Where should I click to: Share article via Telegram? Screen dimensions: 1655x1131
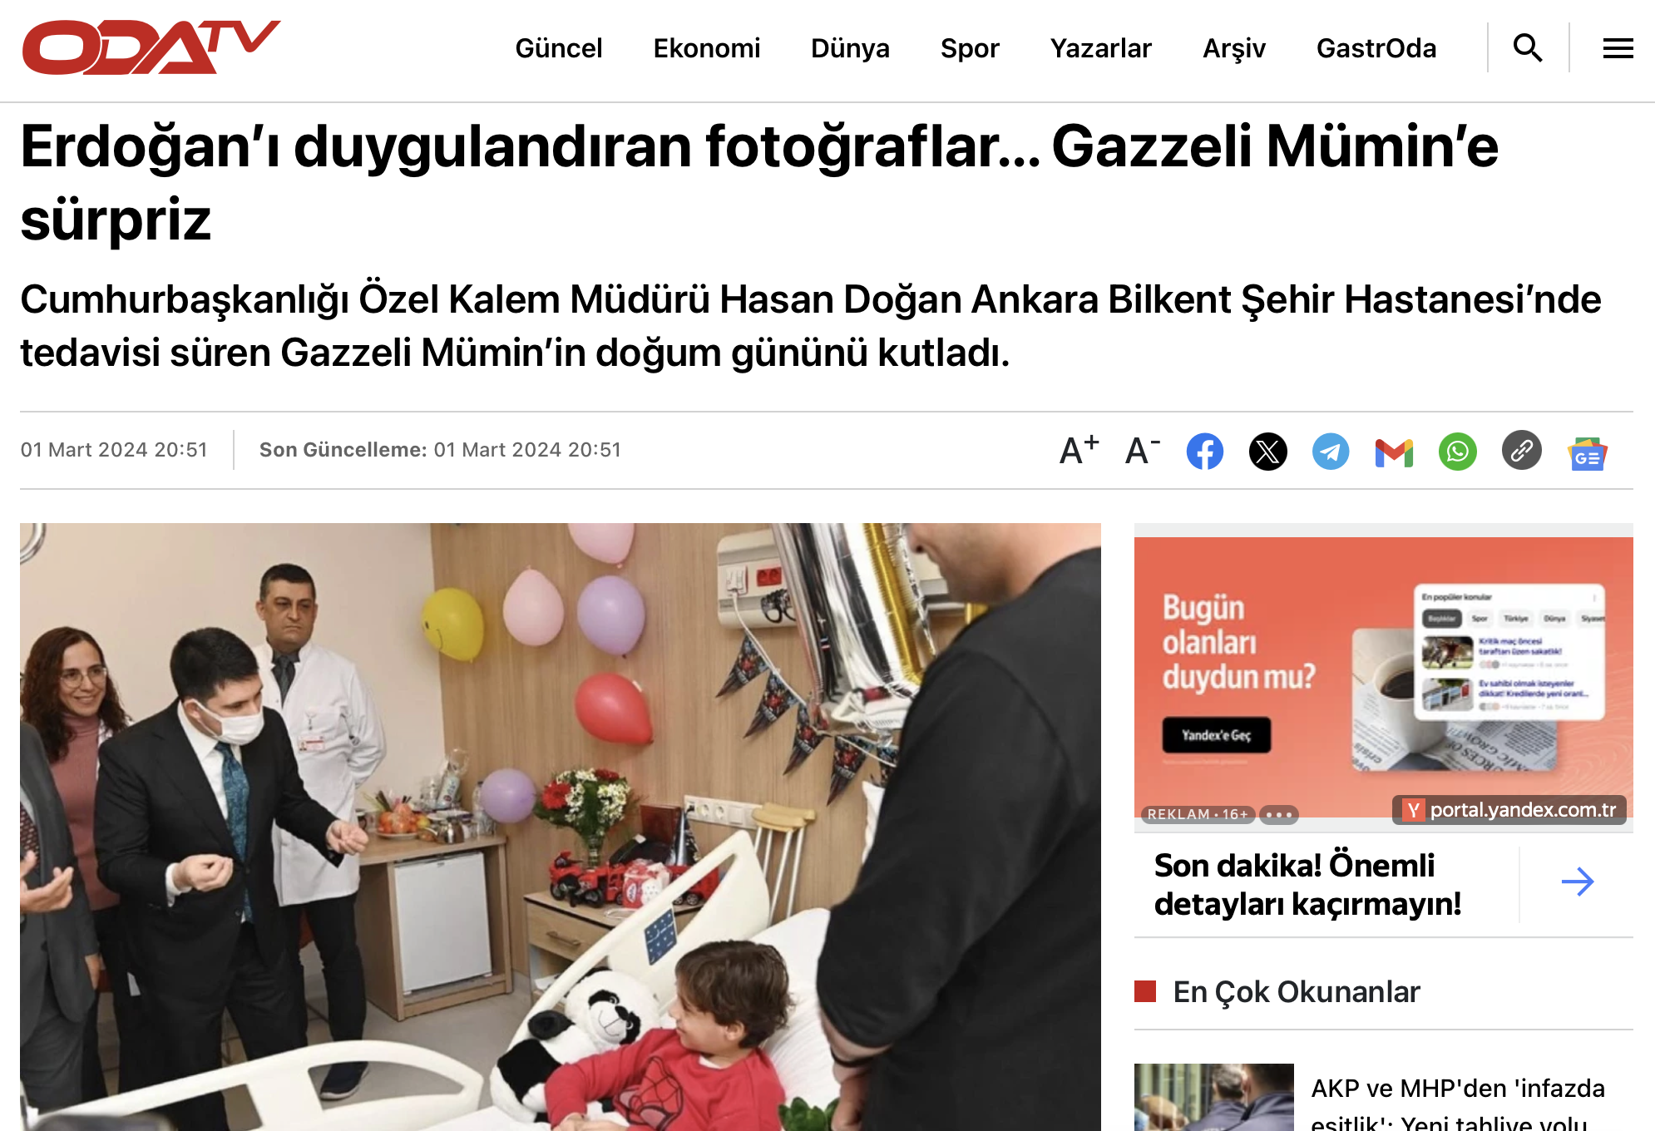1331,452
